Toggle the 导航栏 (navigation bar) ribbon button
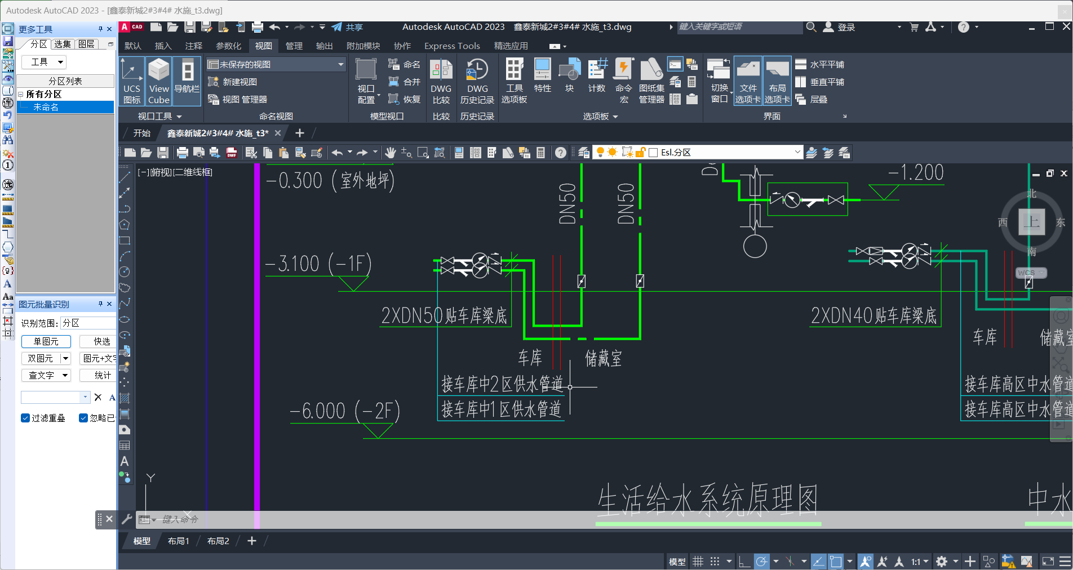Screen dimensions: 1073x570 tap(187, 81)
